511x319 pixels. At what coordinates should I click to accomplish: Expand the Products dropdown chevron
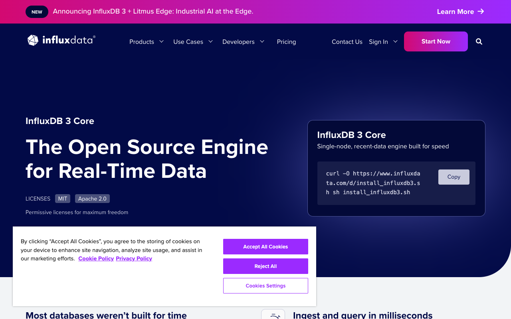point(161,41)
